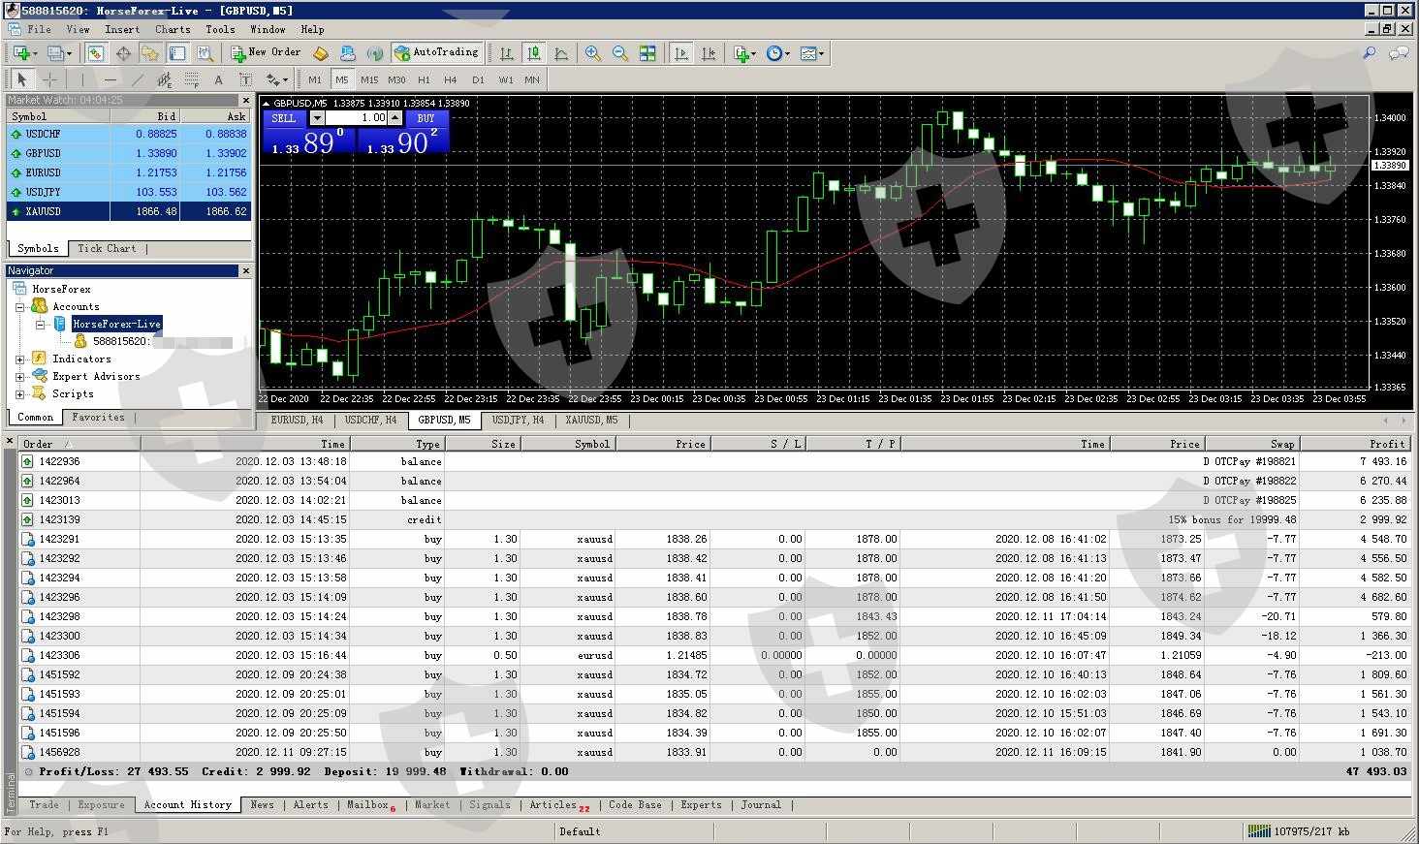The image size is (1419, 844).
Task: Open the volume dropdown next to SELL
Action: (317, 118)
